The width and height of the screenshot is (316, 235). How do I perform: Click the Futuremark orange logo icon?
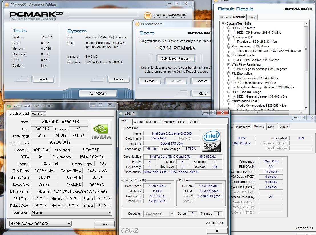[x=148, y=15]
